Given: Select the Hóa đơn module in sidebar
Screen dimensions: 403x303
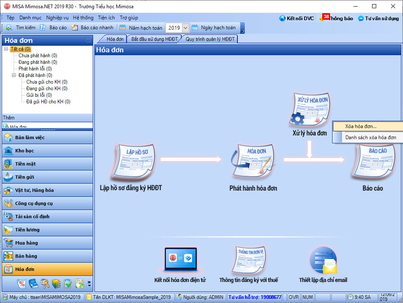Looking at the screenshot, I should (x=47, y=269).
